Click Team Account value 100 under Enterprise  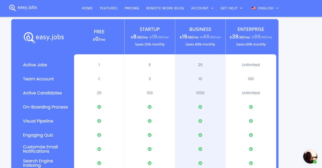point(251,79)
